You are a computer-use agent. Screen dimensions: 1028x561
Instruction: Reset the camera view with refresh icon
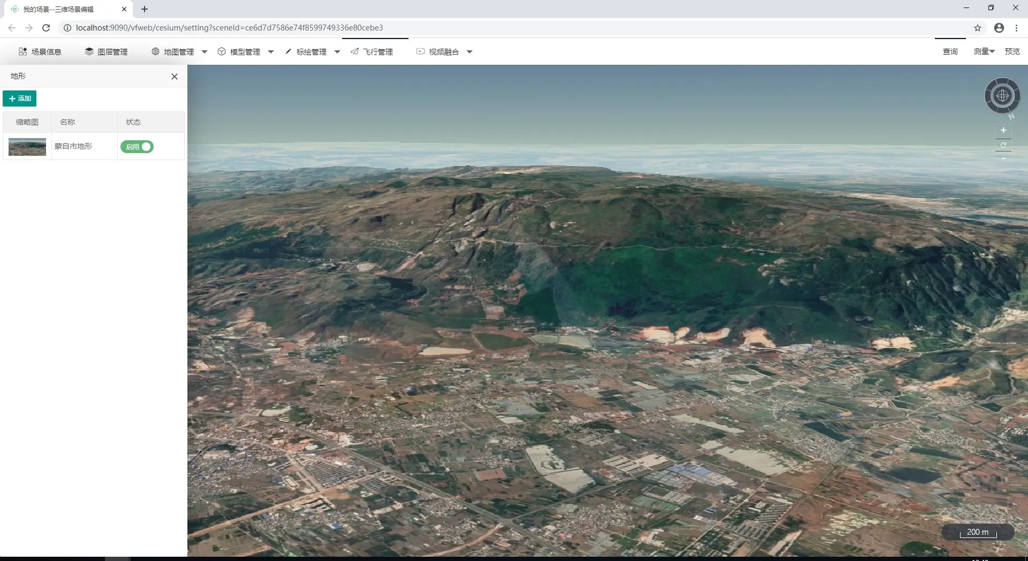(1003, 145)
